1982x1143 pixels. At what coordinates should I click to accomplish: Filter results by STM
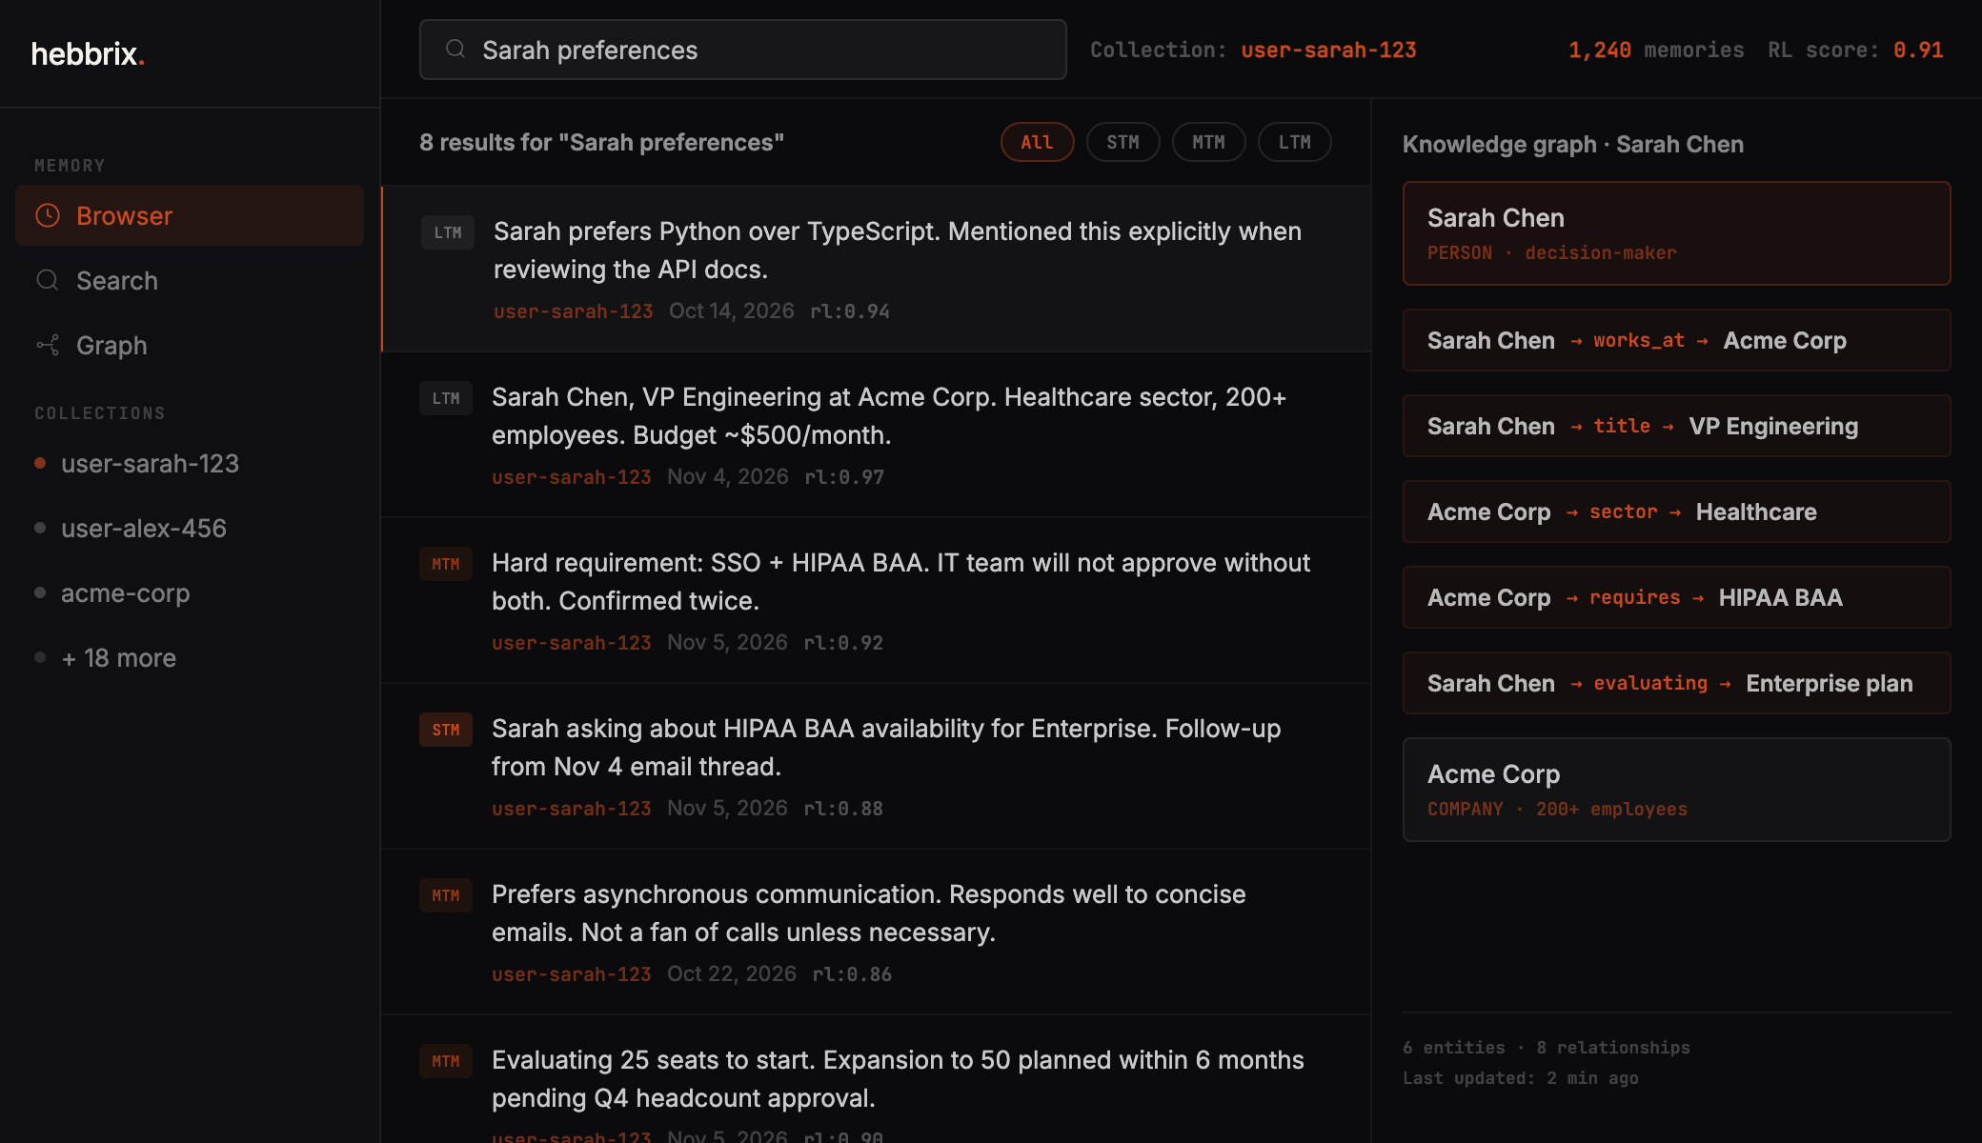[1122, 142]
